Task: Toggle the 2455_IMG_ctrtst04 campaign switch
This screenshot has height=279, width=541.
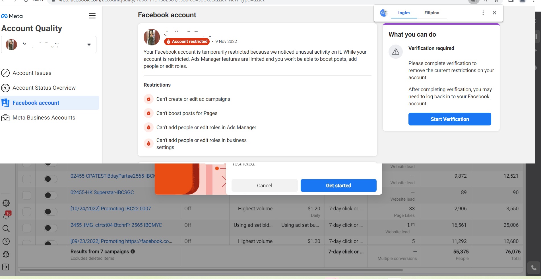Action: coord(51,228)
